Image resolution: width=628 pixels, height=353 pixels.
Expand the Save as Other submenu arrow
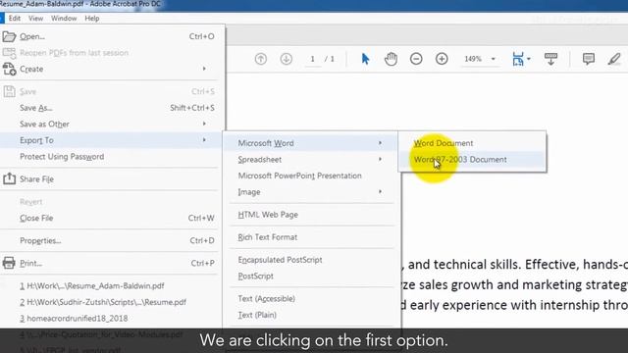[204, 124]
